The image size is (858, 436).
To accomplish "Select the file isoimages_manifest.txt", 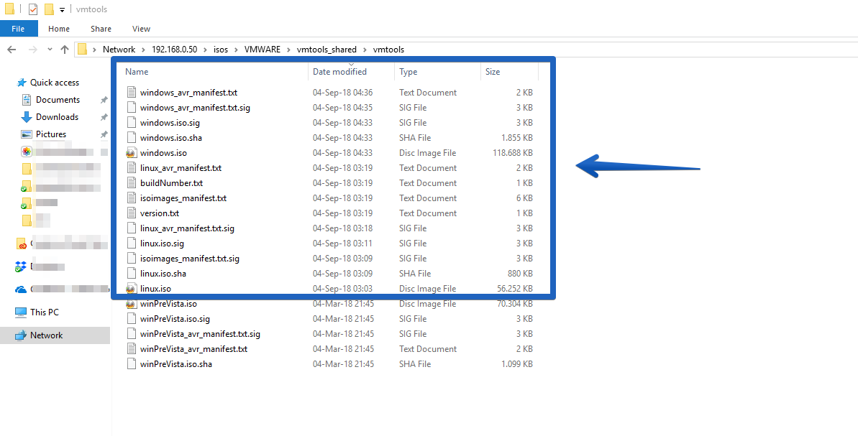I will point(183,198).
